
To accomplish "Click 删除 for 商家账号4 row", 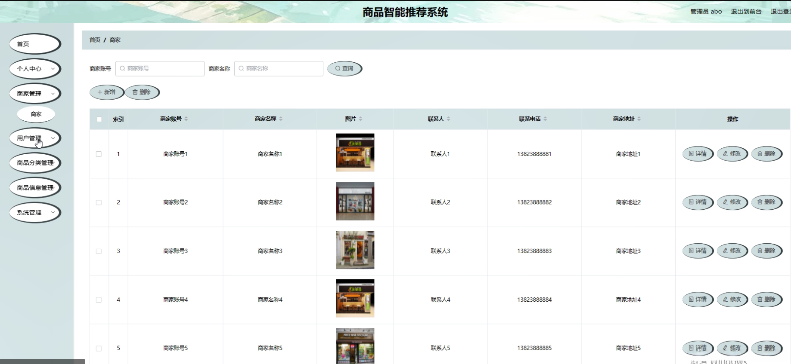I will coord(766,300).
